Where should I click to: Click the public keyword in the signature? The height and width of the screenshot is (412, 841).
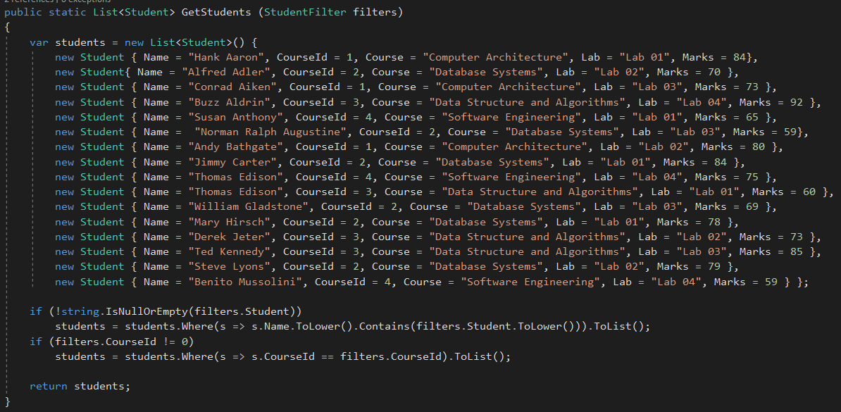coord(23,12)
